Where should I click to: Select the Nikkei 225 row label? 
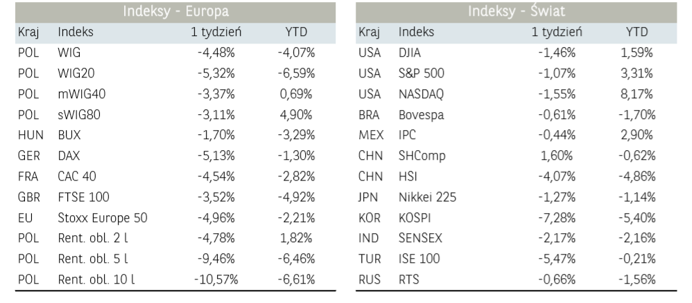[427, 197]
